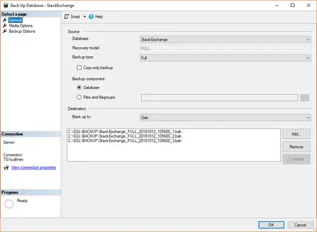Click the Recovery model field showing FULL
This screenshot has width=317, height=232.
point(225,49)
